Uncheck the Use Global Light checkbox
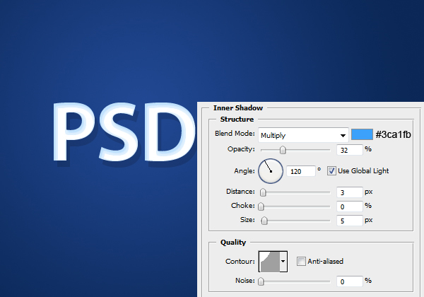This screenshot has width=424, height=297. click(x=331, y=171)
